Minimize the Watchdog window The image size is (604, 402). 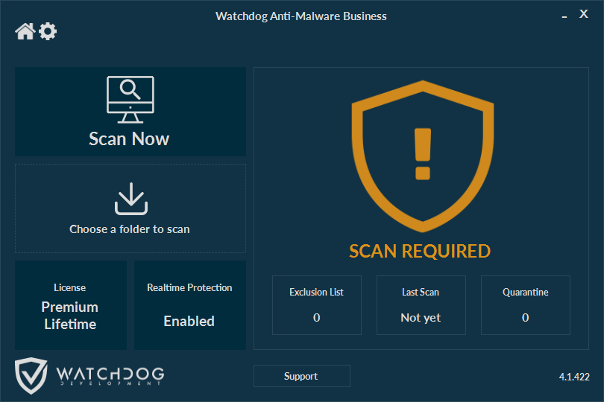[x=564, y=16]
